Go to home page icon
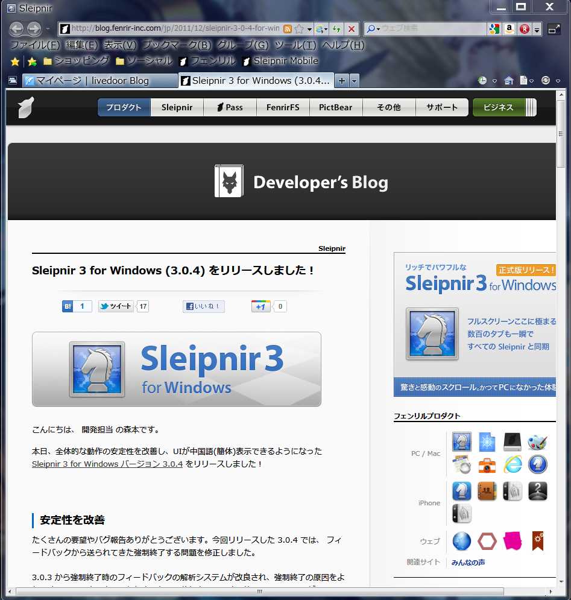This screenshot has width=571, height=600. tap(509, 80)
